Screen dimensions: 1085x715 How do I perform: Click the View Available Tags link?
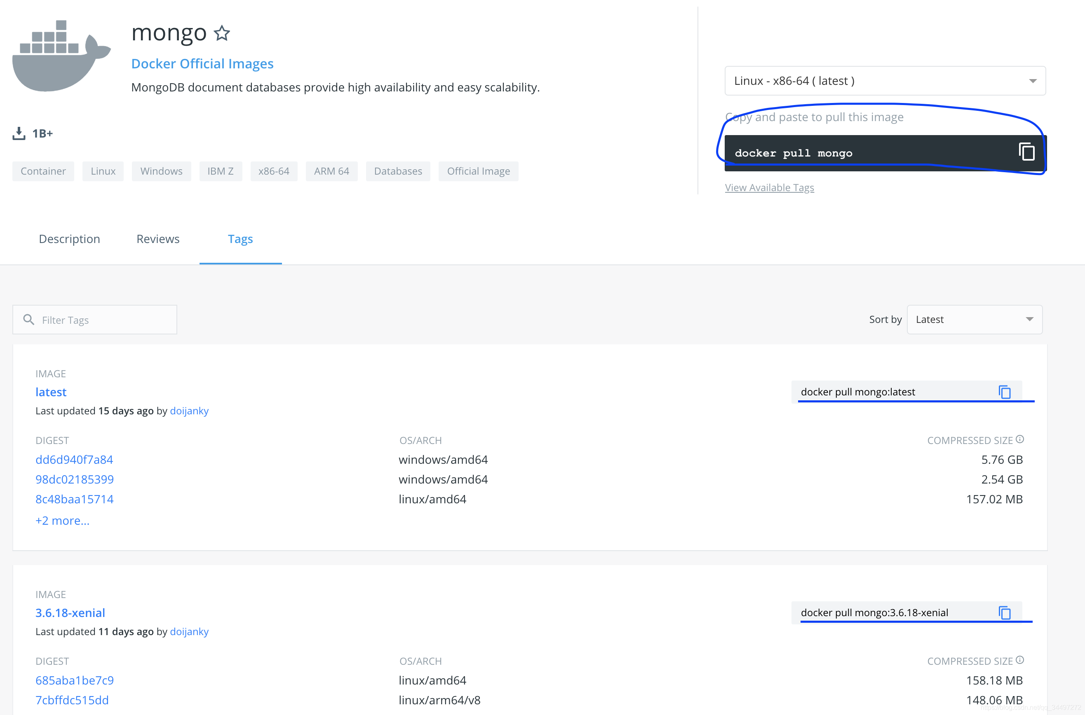click(769, 187)
